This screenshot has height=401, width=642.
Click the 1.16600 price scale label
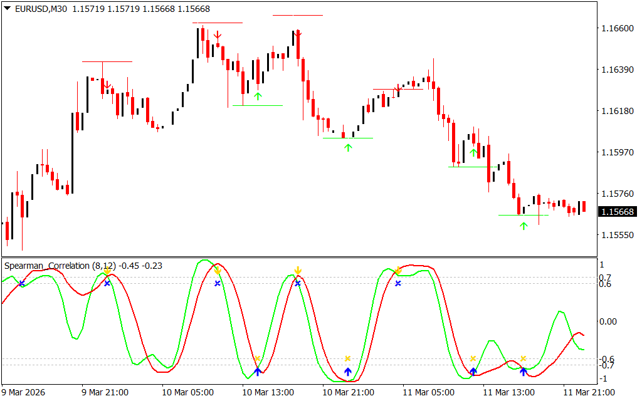click(x=618, y=28)
